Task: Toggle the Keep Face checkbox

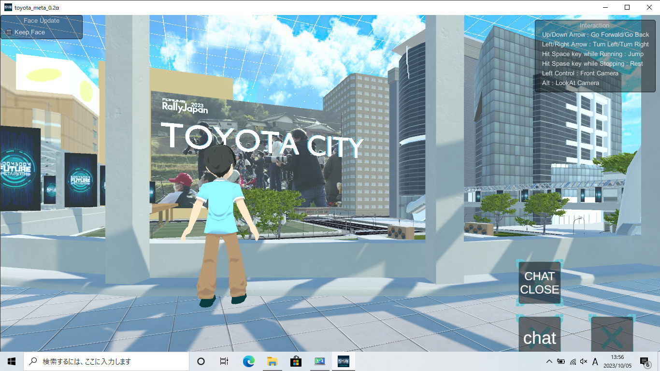Action: click(9, 32)
